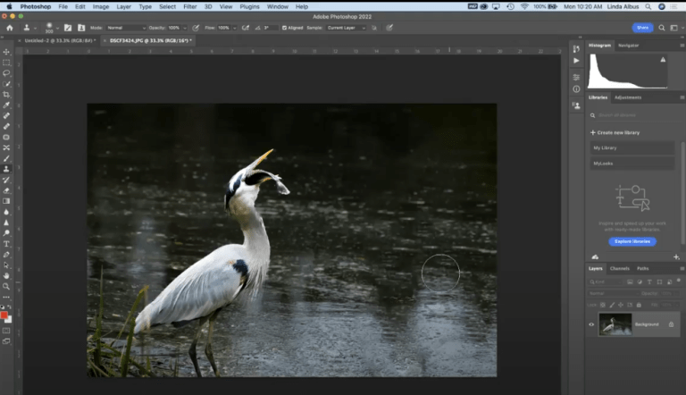The image size is (686, 395).
Task: Toggle the Clone Source panel icon
Action: (81, 28)
